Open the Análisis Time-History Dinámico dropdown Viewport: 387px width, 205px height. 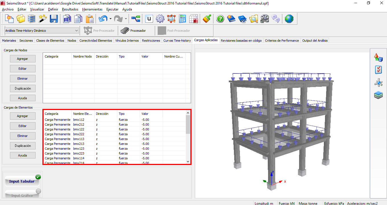(42, 31)
